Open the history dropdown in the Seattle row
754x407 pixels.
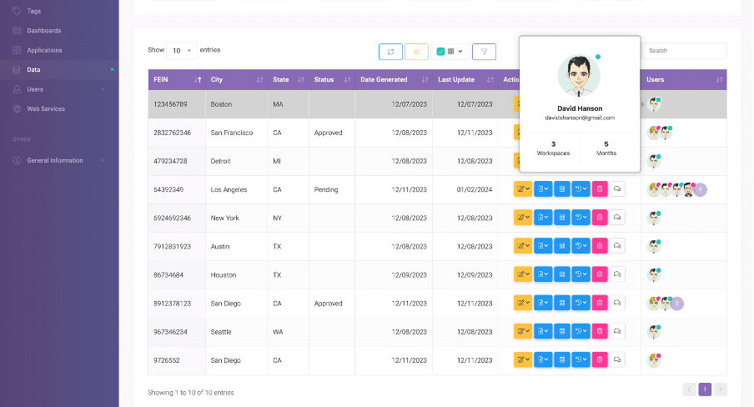click(581, 331)
